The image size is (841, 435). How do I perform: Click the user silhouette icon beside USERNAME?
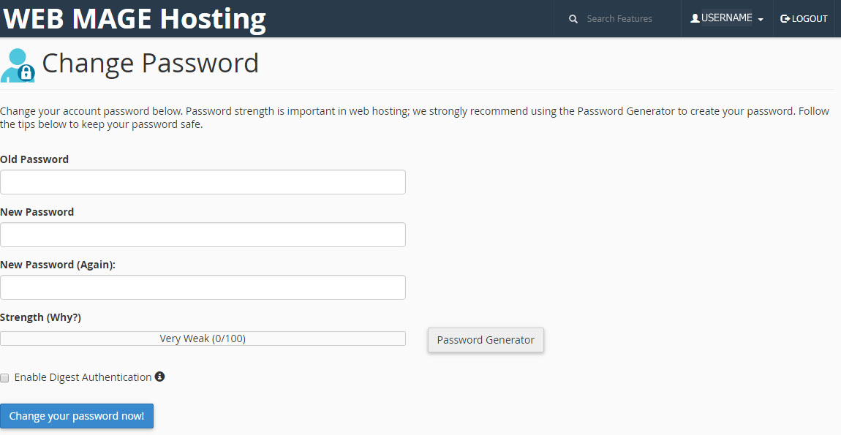(695, 19)
